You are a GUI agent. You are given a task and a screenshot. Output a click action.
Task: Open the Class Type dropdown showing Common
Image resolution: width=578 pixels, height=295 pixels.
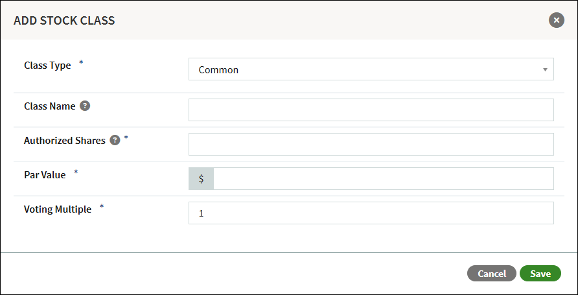point(371,69)
